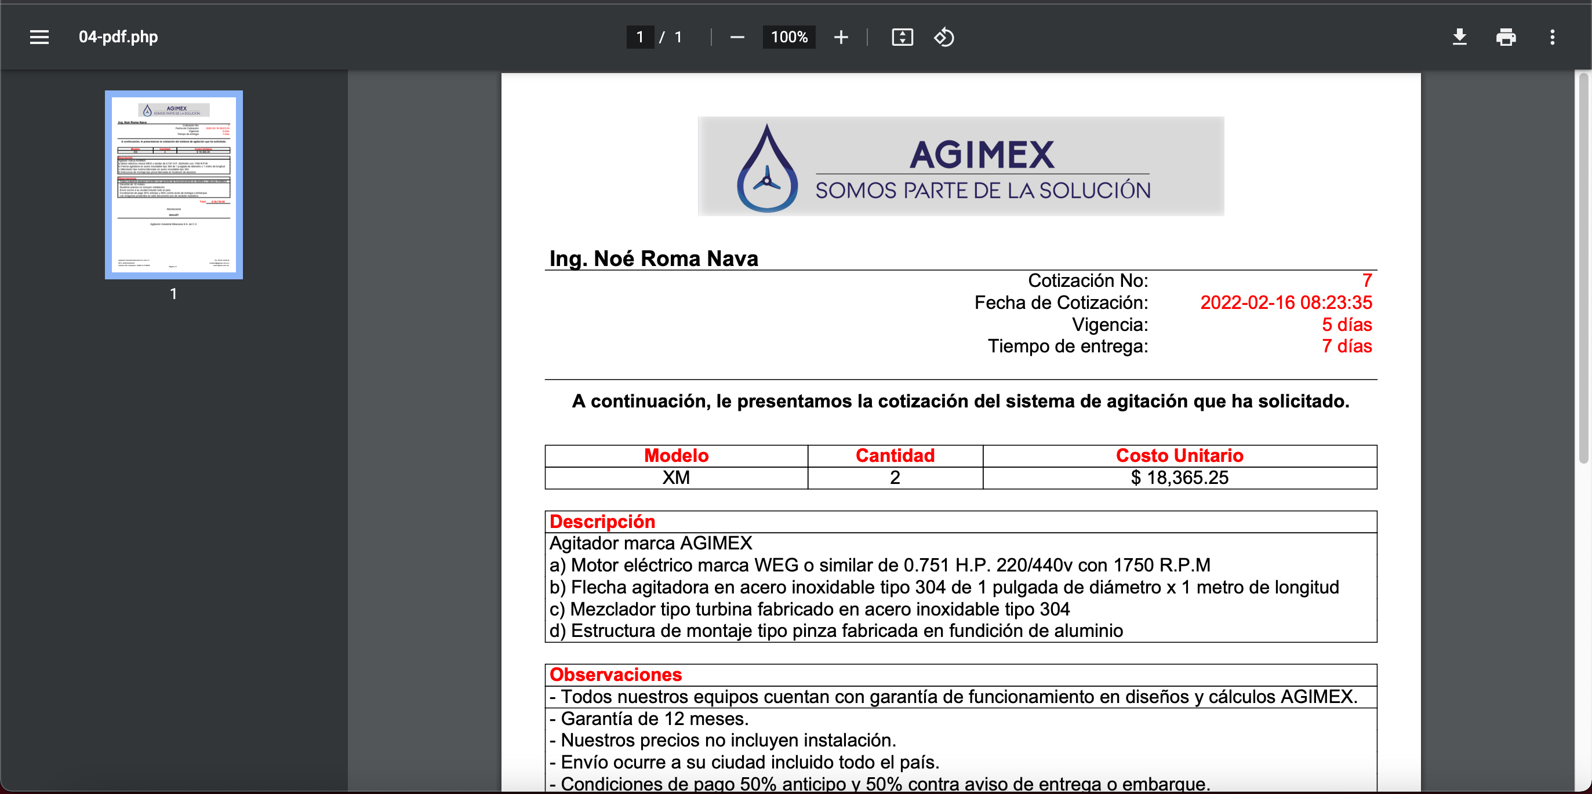This screenshot has height=794, width=1592.
Task: Click the Garantía de 12 meses line
Action: pos(649,719)
